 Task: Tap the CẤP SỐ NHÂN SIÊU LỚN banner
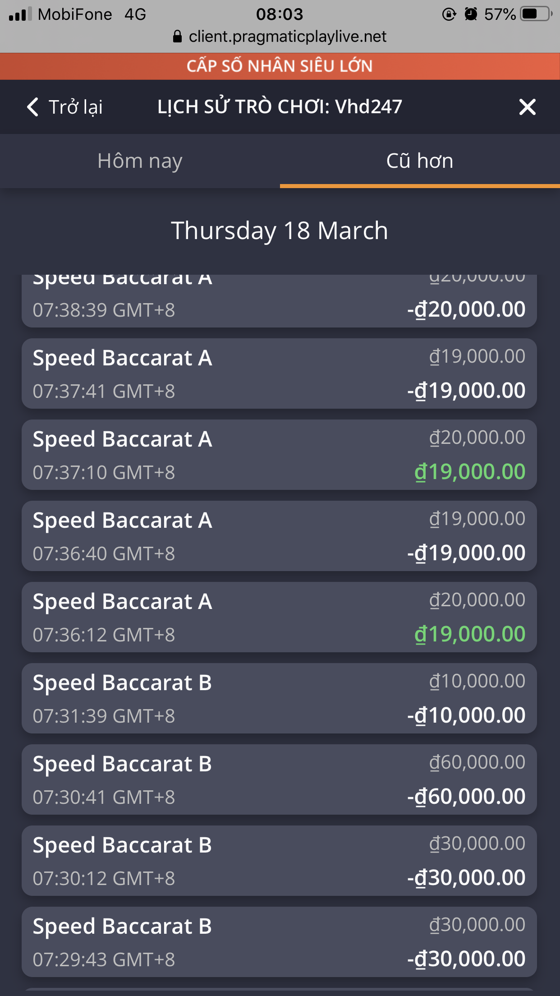pyautogui.click(x=280, y=66)
